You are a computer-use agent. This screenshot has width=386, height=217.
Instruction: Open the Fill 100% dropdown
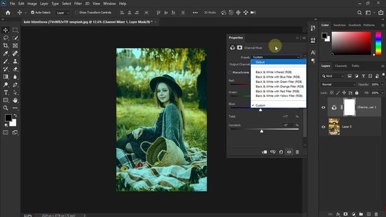point(382,93)
